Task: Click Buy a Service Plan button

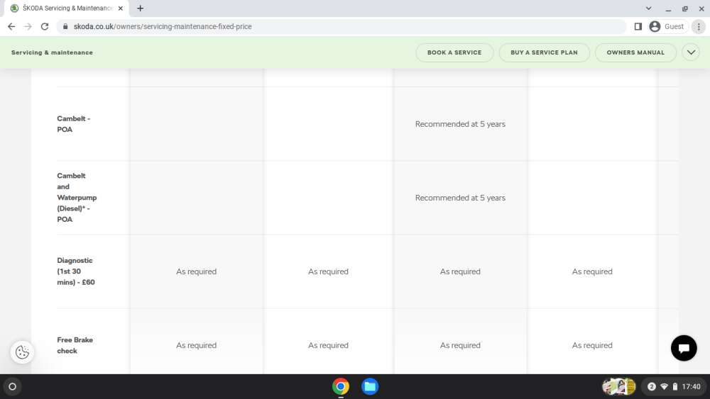Action: (544, 52)
